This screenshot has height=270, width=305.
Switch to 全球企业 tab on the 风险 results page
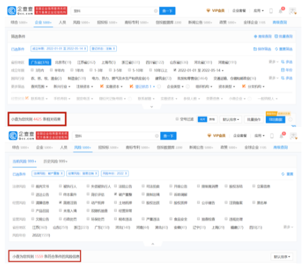tap(256, 147)
